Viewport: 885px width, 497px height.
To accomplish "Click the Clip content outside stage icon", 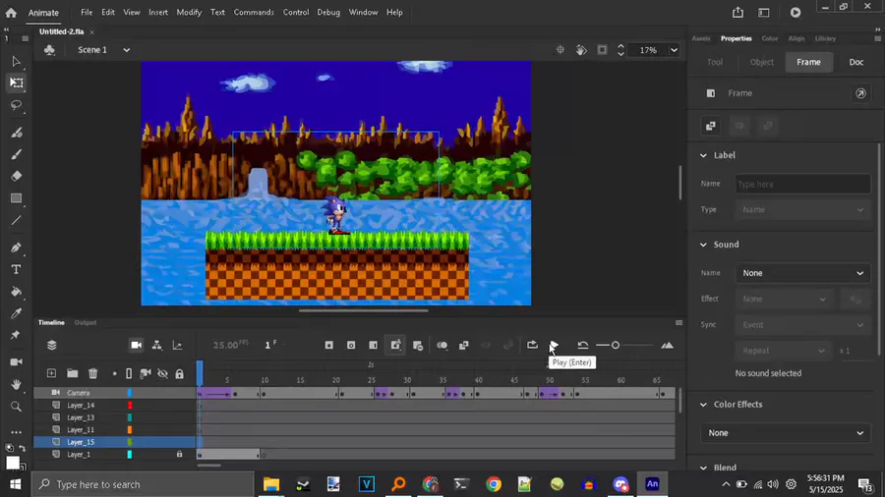I will [x=602, y=50].
